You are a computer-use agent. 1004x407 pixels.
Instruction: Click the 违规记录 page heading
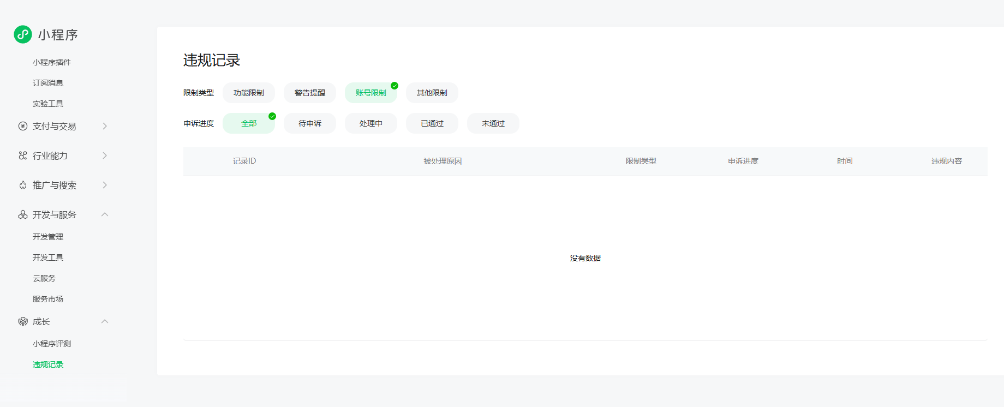[212, 60]
